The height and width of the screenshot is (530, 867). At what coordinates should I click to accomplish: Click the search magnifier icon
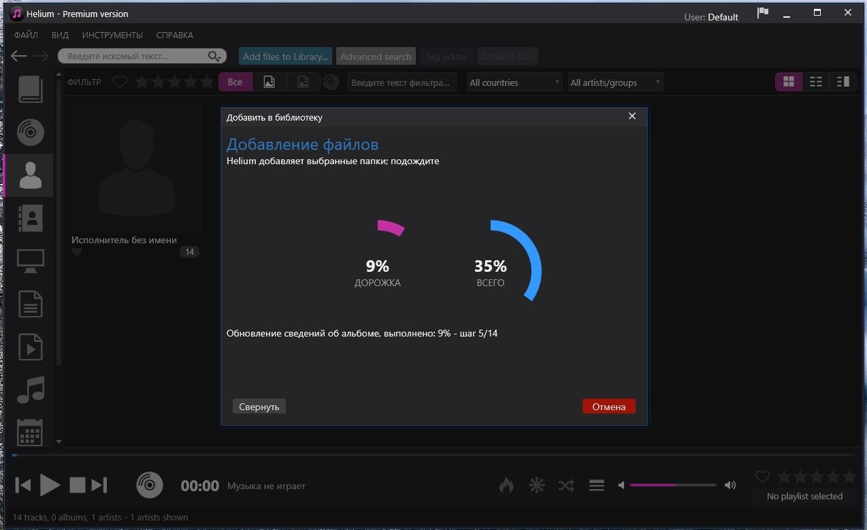click(x=215, y=56)
